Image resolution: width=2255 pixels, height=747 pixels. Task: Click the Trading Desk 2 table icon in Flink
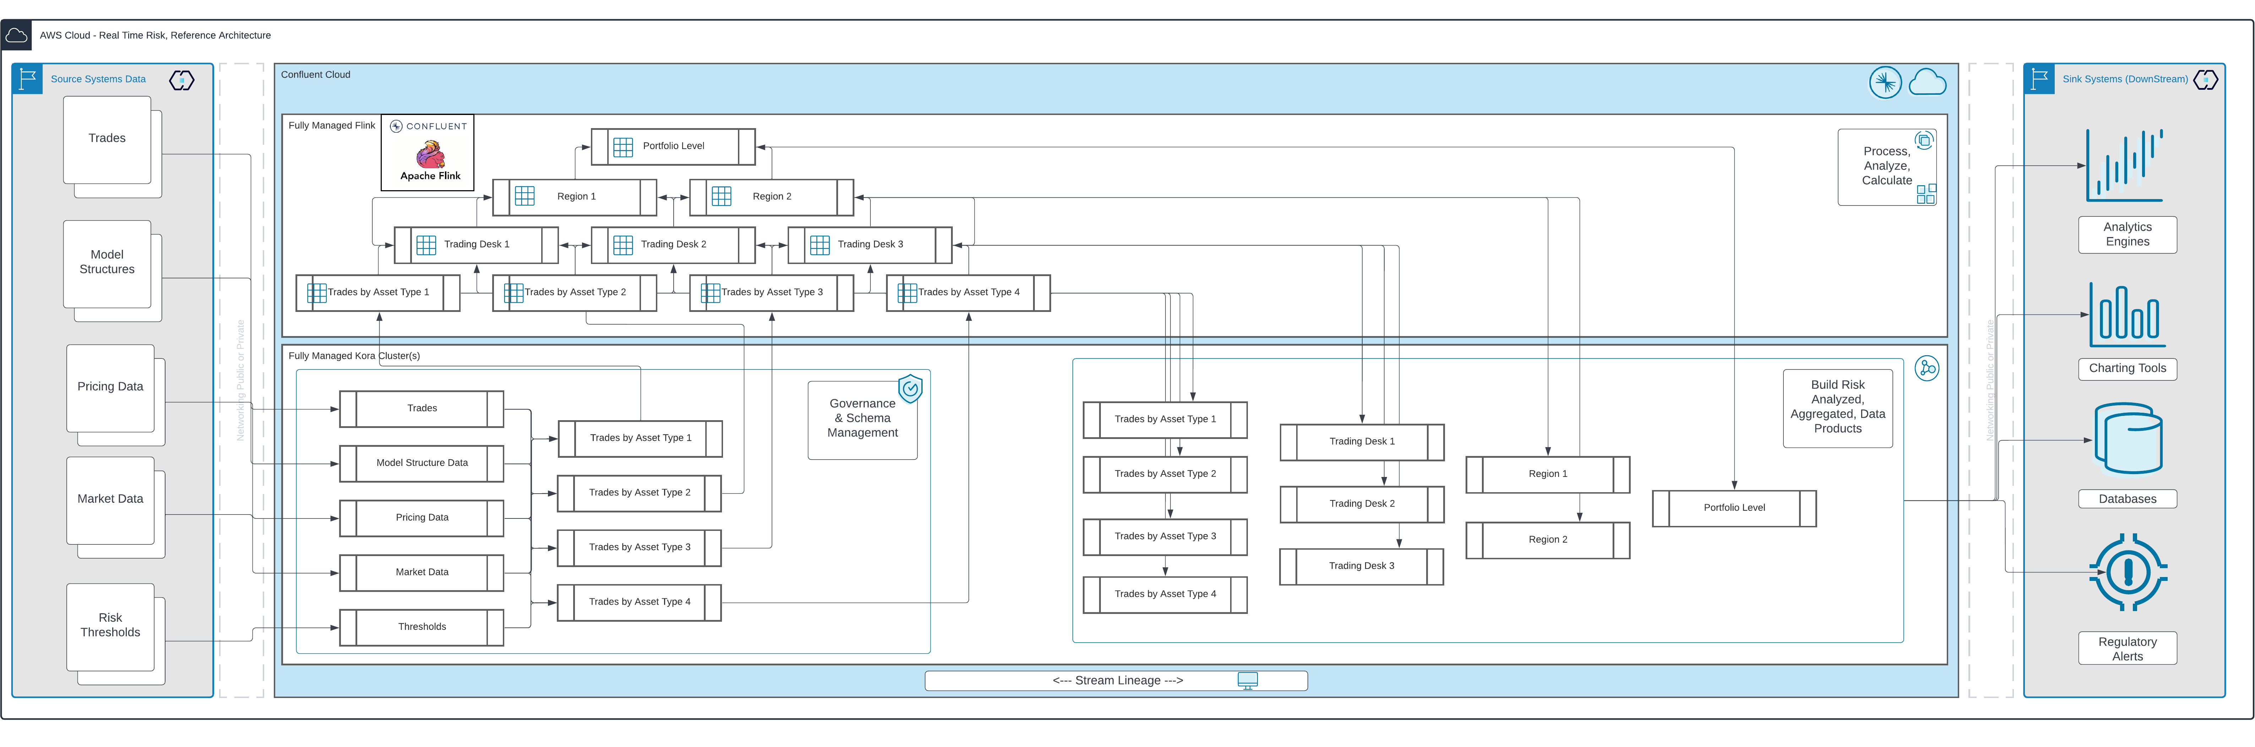(623, 245)
